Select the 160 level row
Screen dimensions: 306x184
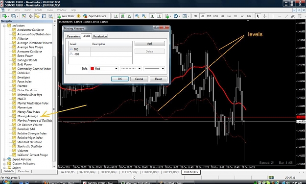coord(100,49)
